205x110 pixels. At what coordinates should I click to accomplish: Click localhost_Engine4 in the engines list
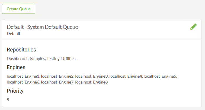click(126, 76)
